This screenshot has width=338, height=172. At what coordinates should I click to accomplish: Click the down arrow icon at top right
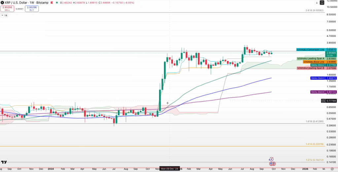pos(317,3)
